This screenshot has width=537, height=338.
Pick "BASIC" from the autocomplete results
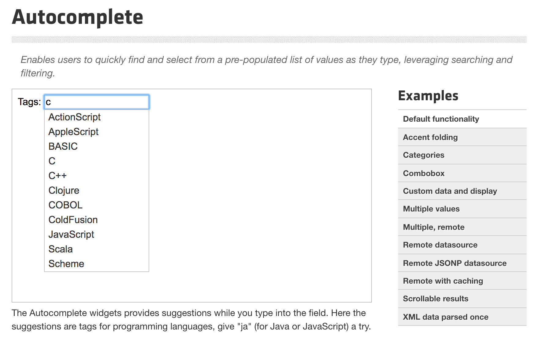point(63,146)
